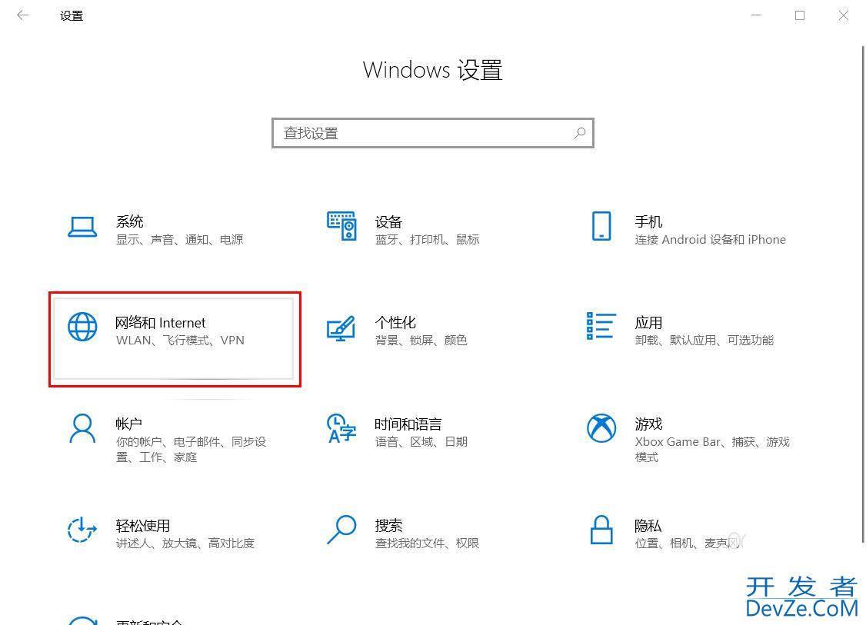Click the magnifier icon in search box
This screenshot has height=625, width=866.
(x=579, y=133)
